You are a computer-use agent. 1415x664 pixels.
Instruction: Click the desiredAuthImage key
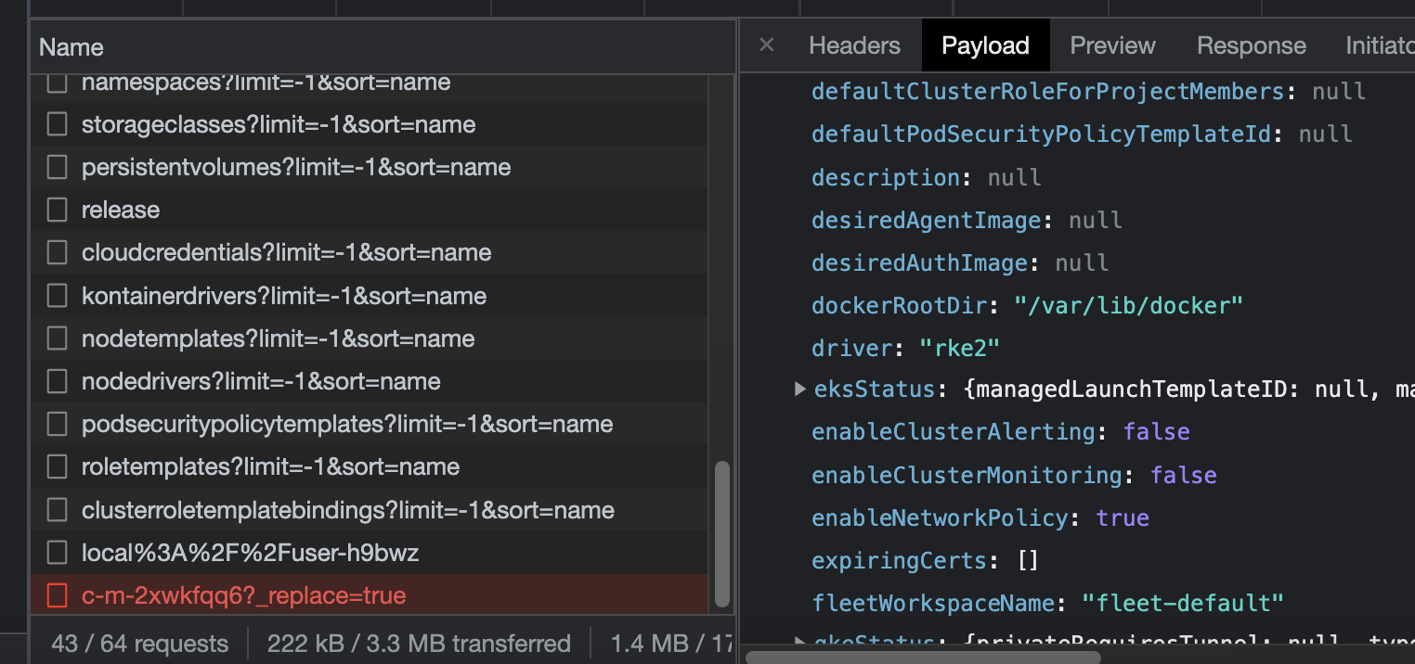pyautogui.click(x=919, y=263)
